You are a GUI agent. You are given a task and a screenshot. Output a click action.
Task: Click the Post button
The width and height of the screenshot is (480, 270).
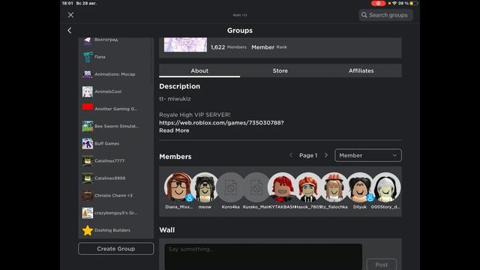click(382, 265)
